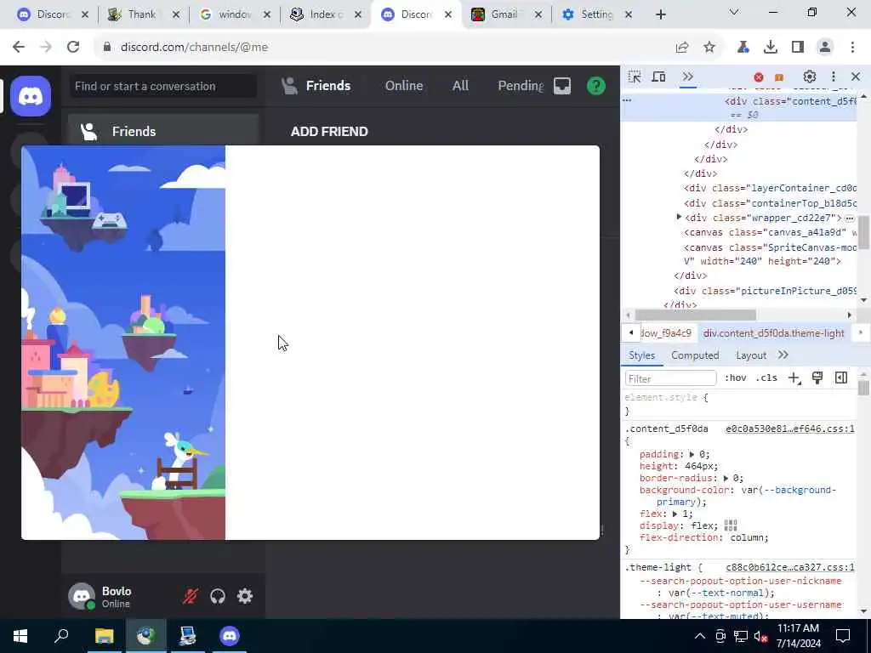Image resolution: width=871 pixels, height=653 pixels.
Task: Click elements panel horizontal scrollbar
Action: (696, 315)
